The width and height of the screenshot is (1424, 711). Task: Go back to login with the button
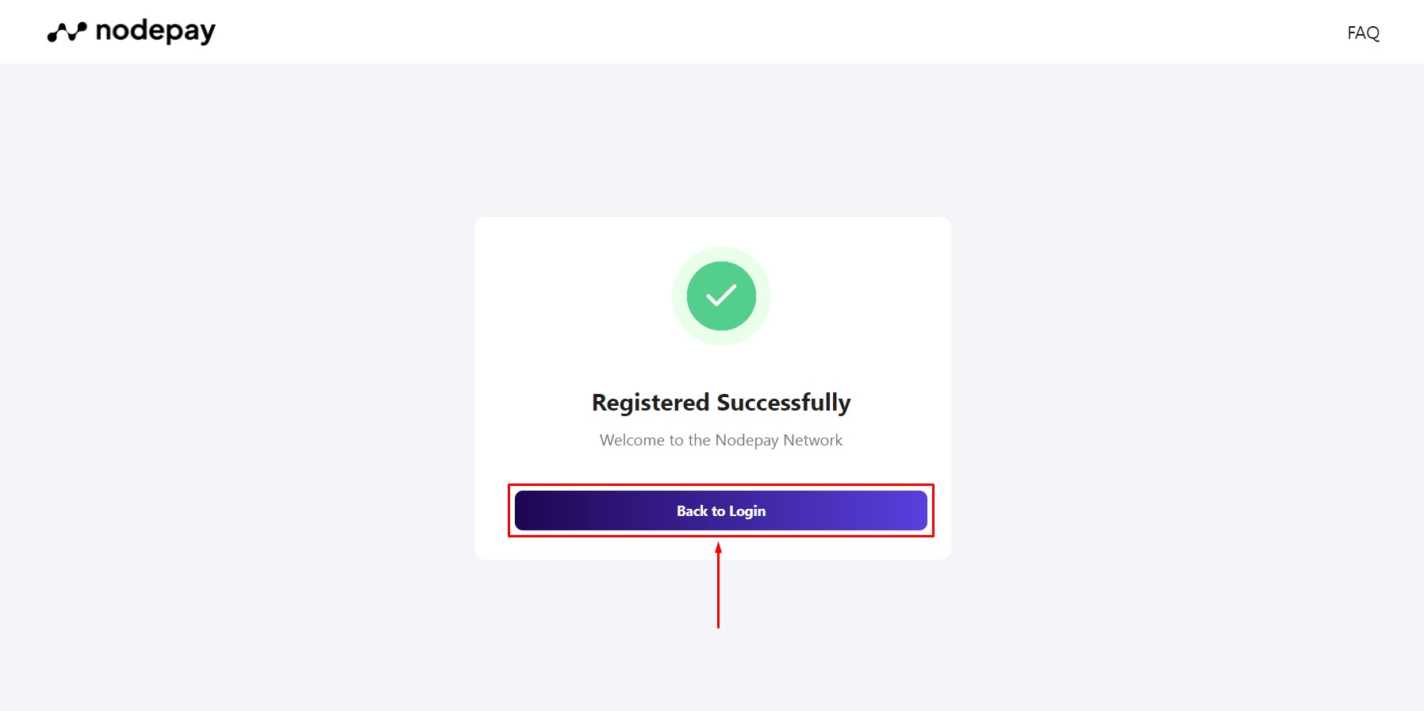click(x=721, y=510)
